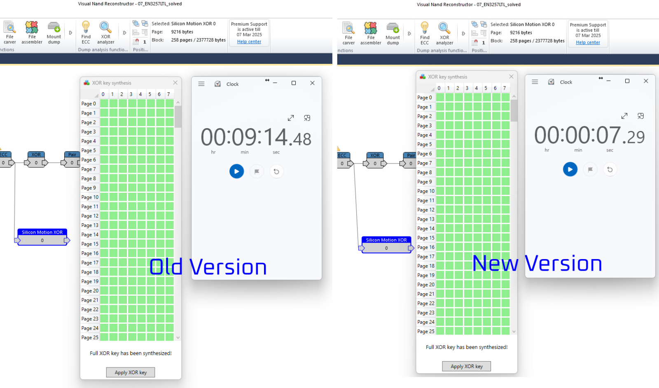Click keep-on-top icon on the 00:00:07 Clock

(x=640, y=116)
